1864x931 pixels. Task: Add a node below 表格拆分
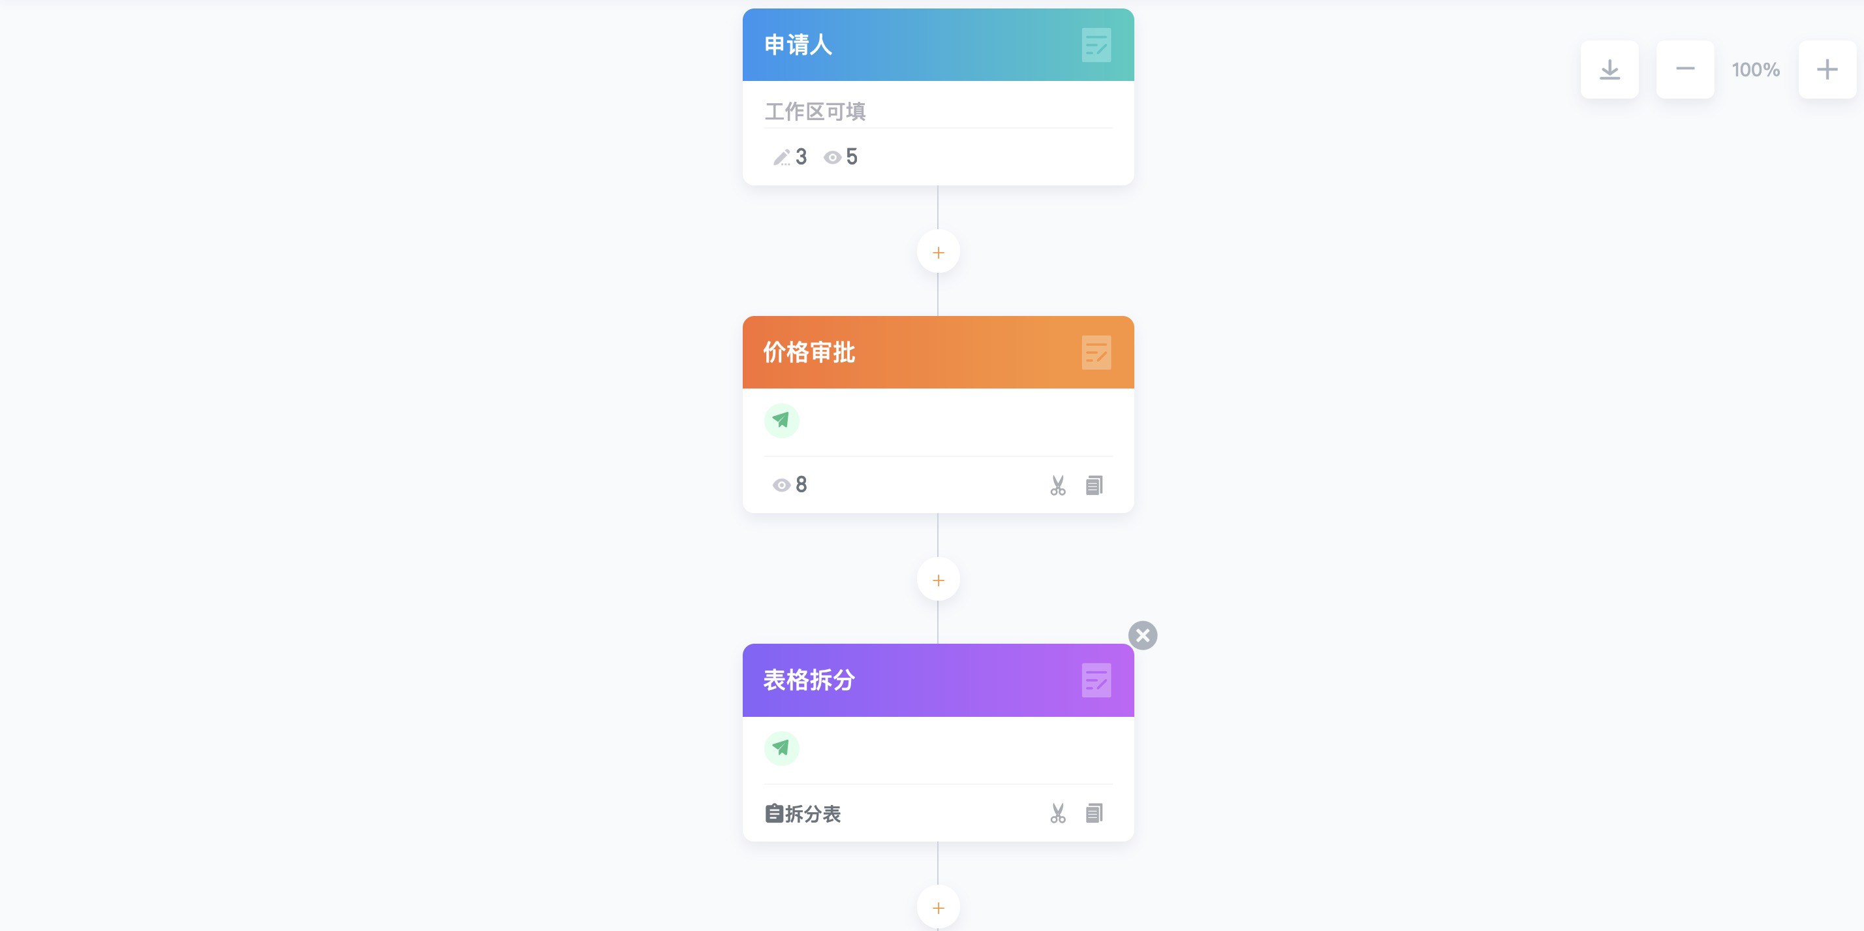938,907
